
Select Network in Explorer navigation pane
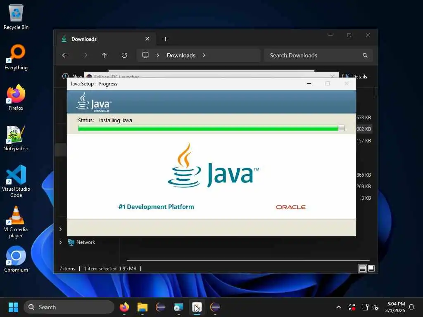86,242
